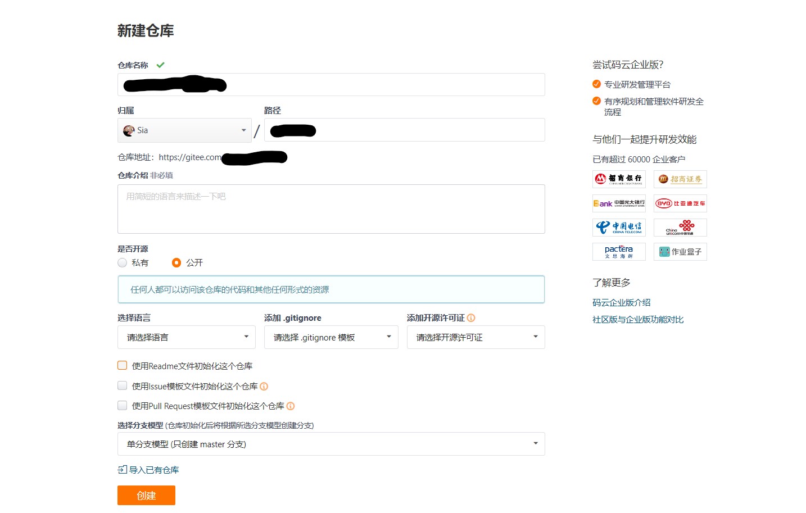Expand the 请选择 .gitignore 模板 dropdown

tap(331, 337)
